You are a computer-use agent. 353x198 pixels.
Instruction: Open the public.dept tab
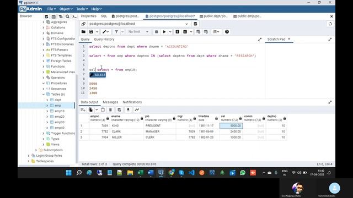tap(214, 16)
